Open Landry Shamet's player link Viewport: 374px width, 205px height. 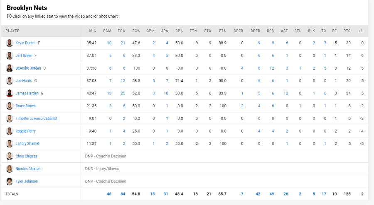coord(27,144)
